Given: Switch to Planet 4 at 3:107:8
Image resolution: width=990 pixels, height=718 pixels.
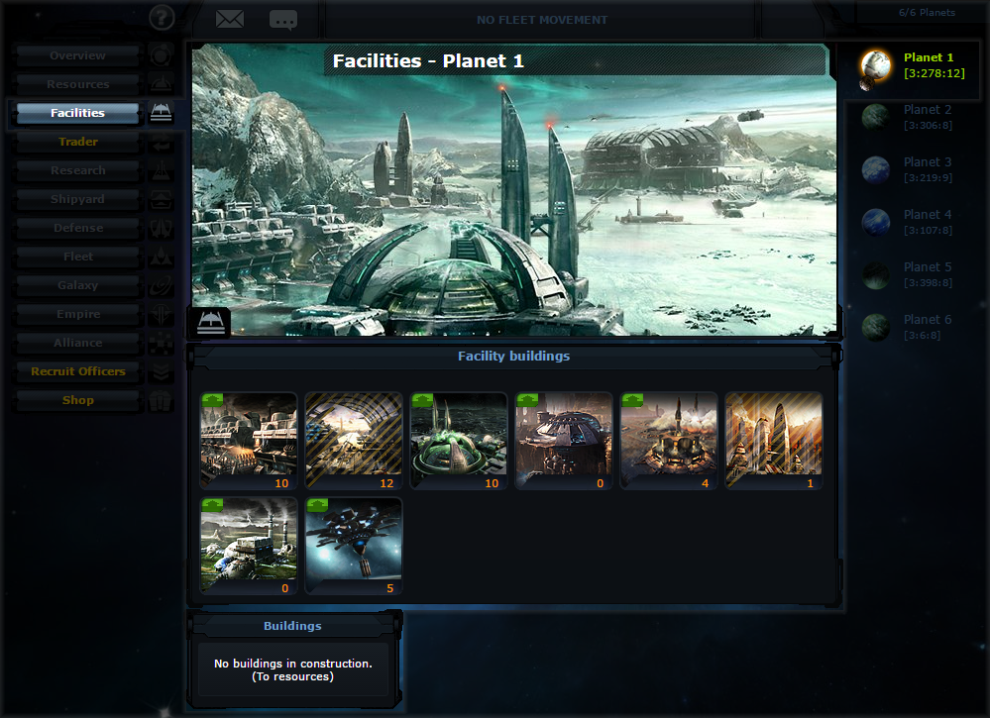Looking at the screenshot, I should 928,222.
